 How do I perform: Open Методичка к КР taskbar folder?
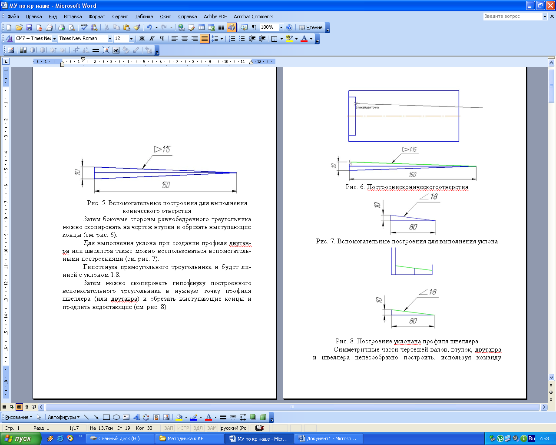point(189,438)
